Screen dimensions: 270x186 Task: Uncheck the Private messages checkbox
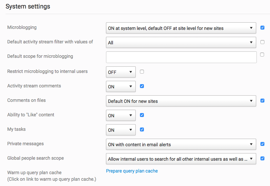click(262, 144)
